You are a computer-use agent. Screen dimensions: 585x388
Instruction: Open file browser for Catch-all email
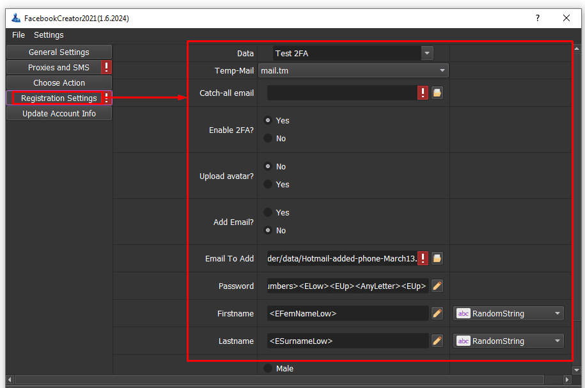pos(437,93)
